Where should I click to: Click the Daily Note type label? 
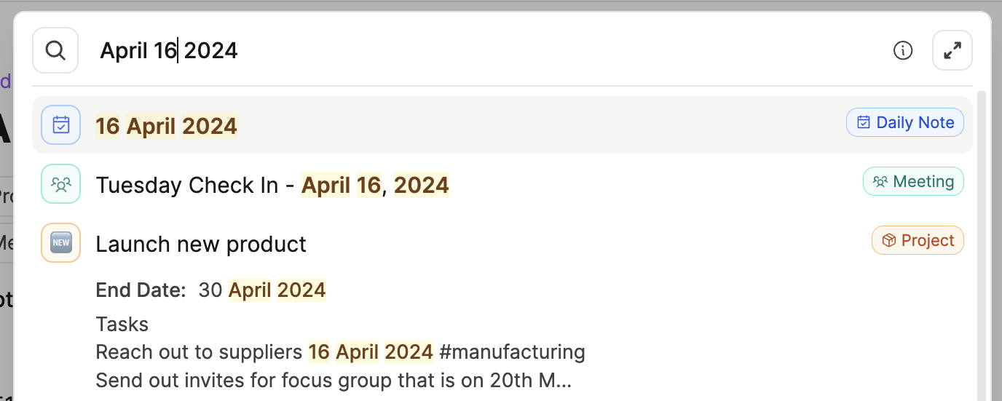tap(915, 122)
